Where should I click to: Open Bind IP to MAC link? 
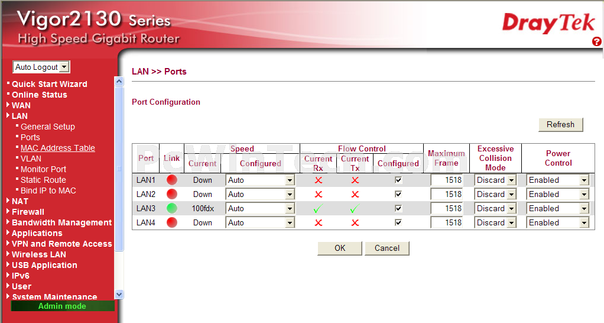click(x=48, y=190)
